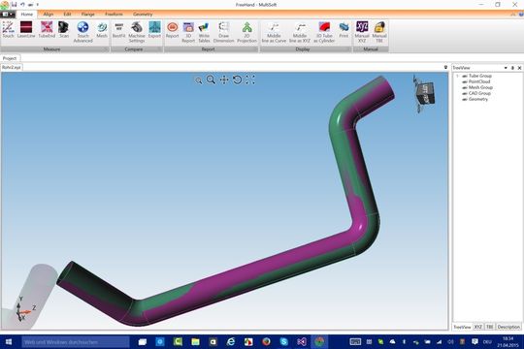Click the view orientation cube
The width and height of the screenshot is (524, 349).
[x=425, y=93]
